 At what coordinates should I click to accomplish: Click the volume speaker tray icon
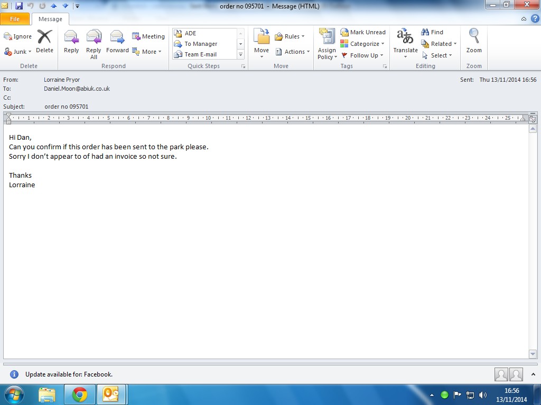[483, 395]
